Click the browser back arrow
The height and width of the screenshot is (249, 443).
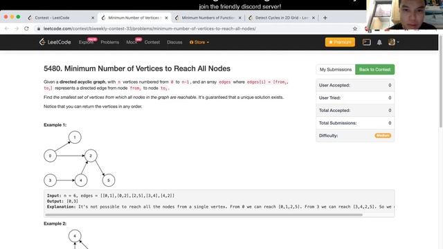point(7,28)
